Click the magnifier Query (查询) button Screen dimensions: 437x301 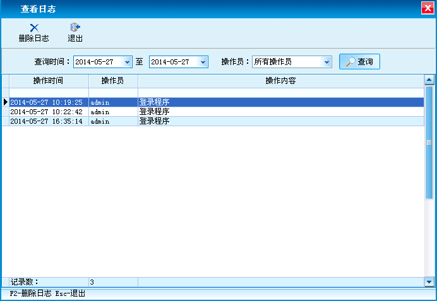pyautogui.click(x=359, y=62)
